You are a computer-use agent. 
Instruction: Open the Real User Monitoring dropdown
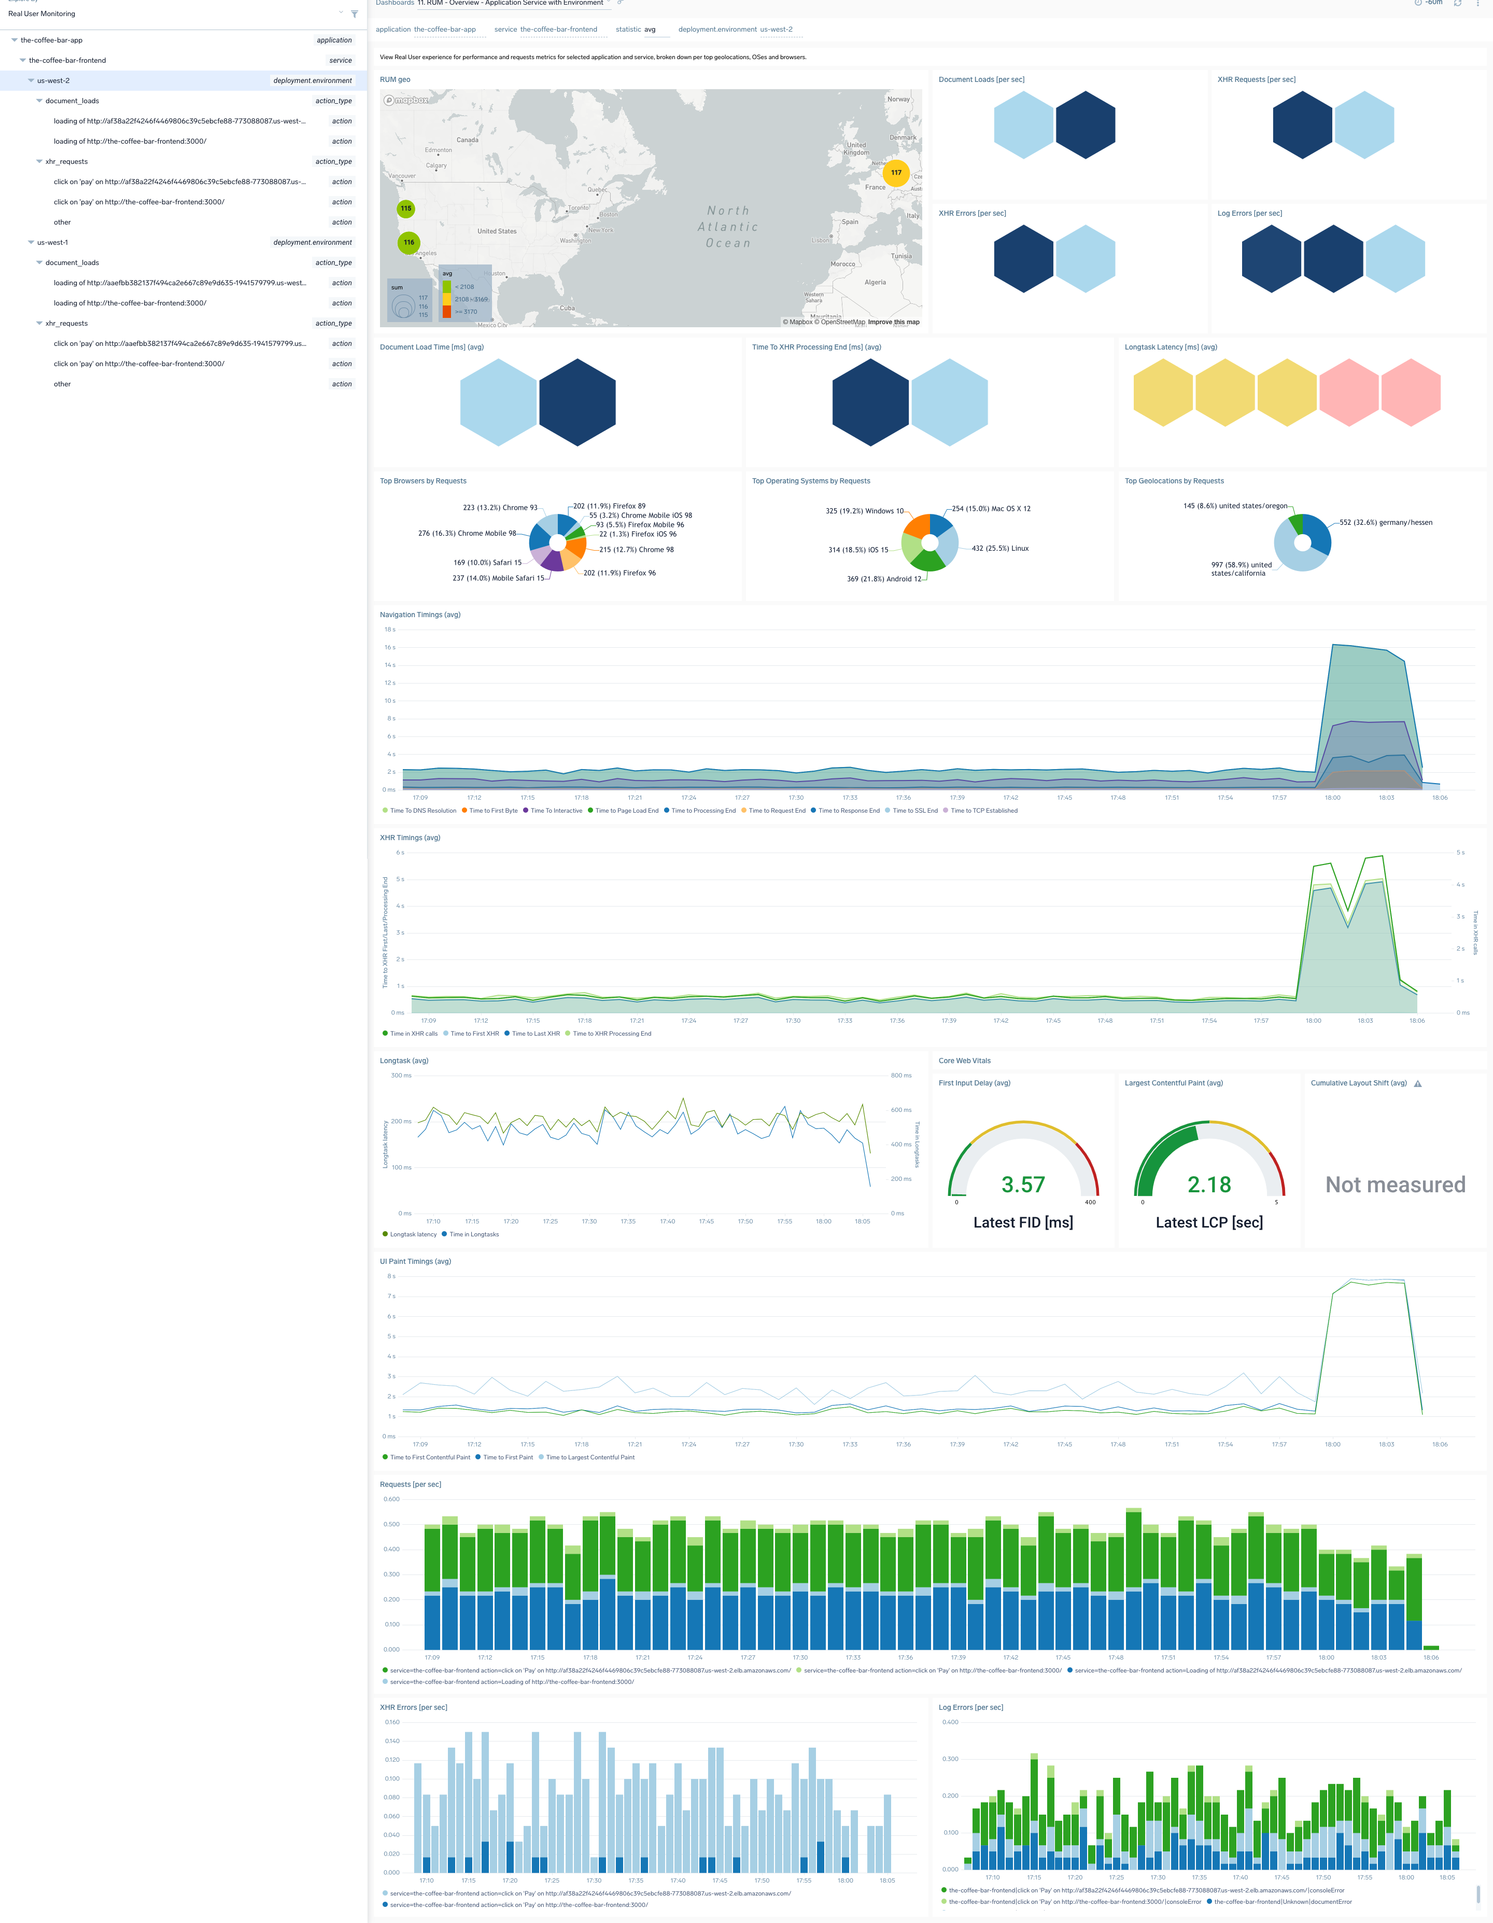pyautogui.click(x=342, y=13)
